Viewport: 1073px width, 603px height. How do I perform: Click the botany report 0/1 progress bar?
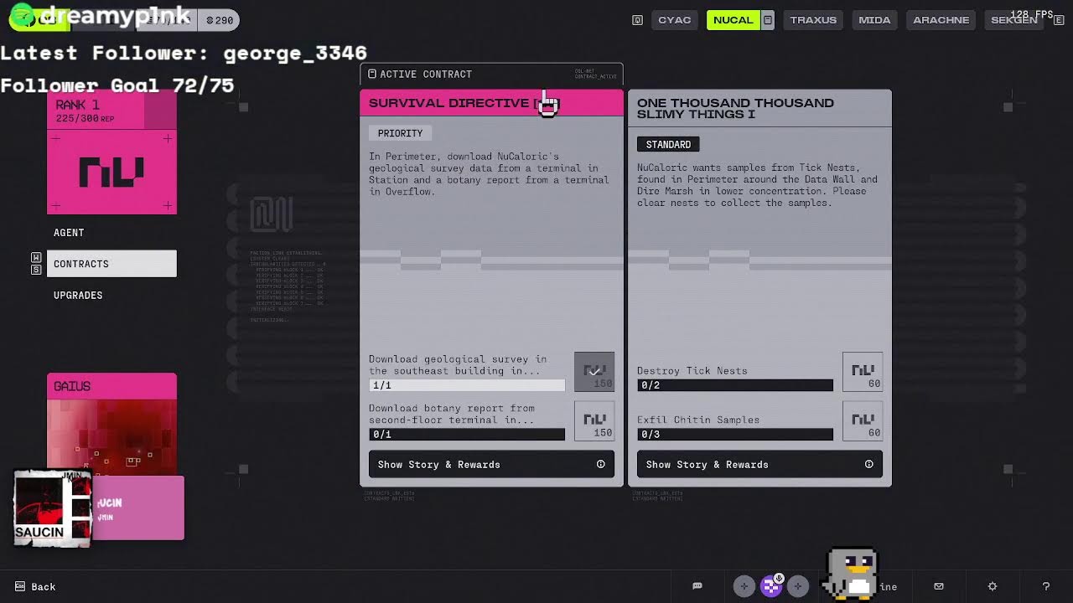[x=467, y=434]
